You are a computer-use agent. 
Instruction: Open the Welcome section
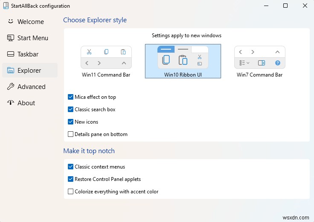[29, 22]
